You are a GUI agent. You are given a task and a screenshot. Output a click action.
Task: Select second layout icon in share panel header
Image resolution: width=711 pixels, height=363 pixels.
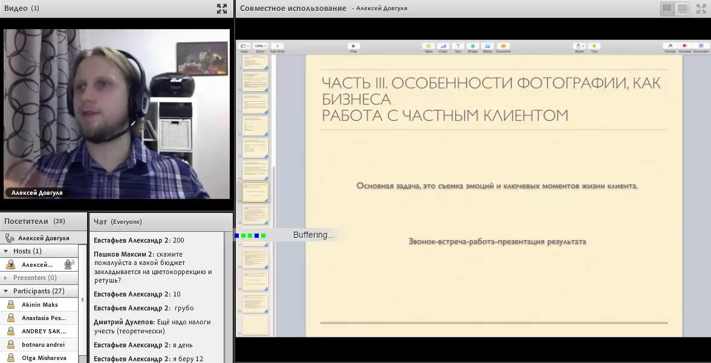click(x=683, y=8)
